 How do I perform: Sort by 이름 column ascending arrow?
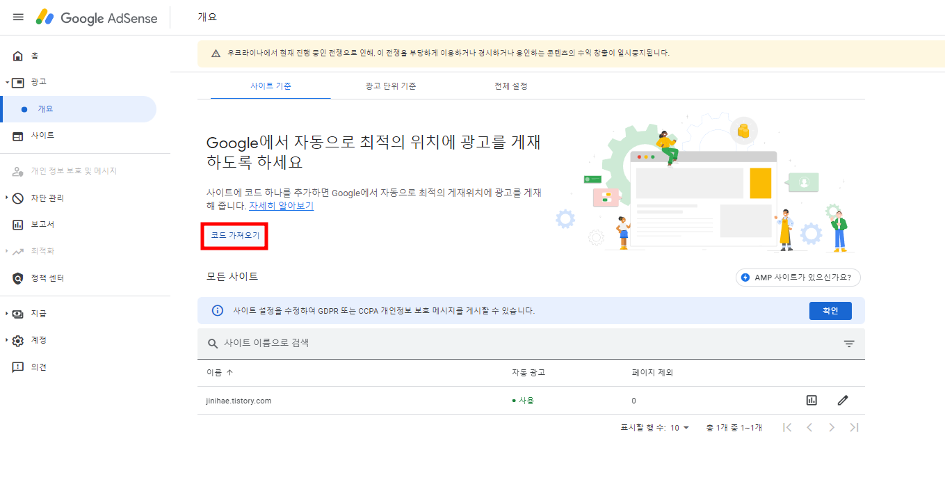(230, 373)
